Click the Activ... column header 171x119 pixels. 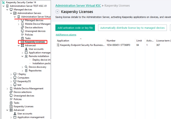[150, 41]
